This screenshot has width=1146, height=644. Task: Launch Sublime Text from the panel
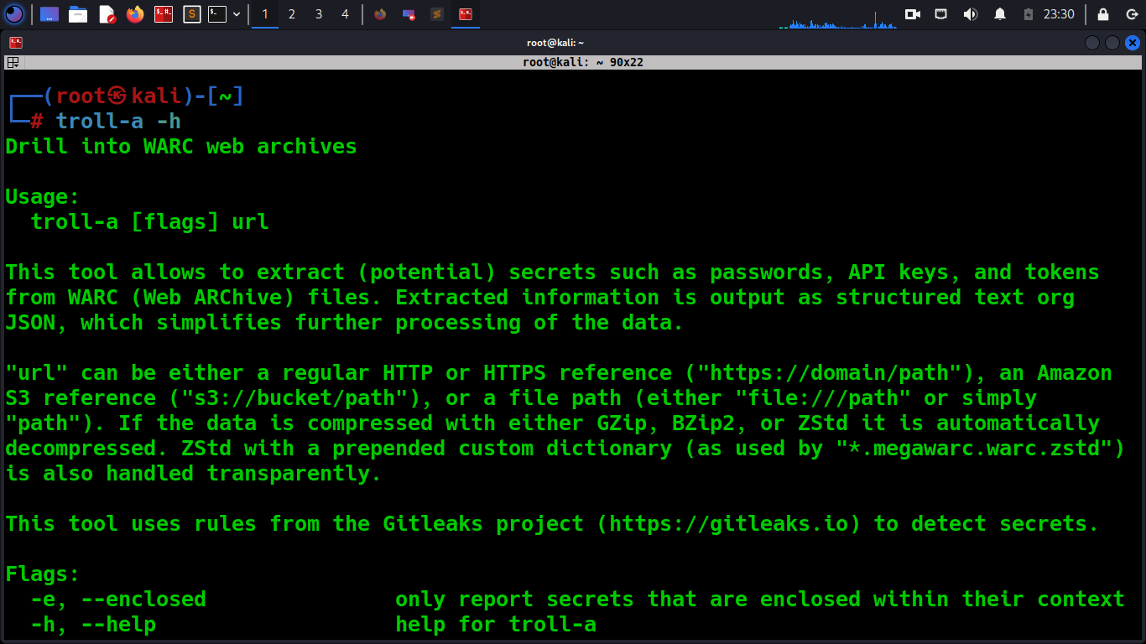(x=192, y=14)
